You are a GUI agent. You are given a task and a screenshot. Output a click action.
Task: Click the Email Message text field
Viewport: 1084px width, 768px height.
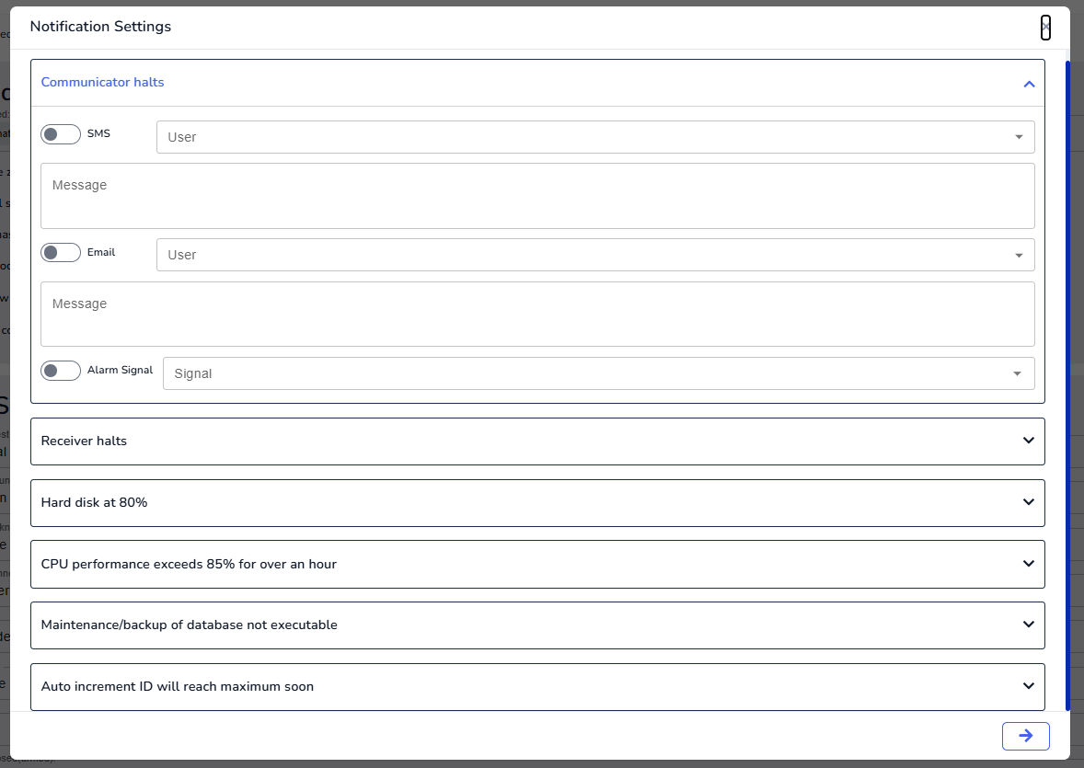[x=537, y=314]
